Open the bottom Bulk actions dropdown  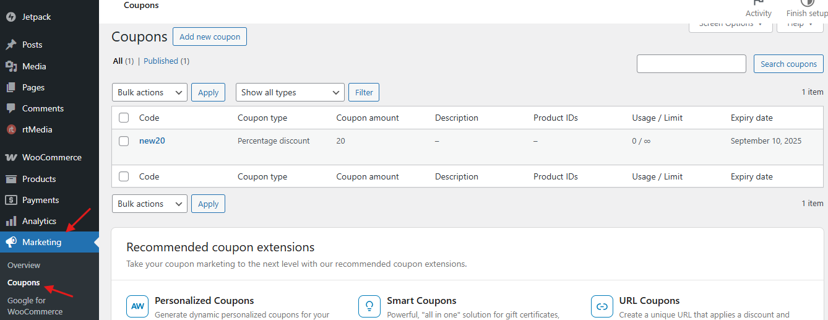coord(150,204)
